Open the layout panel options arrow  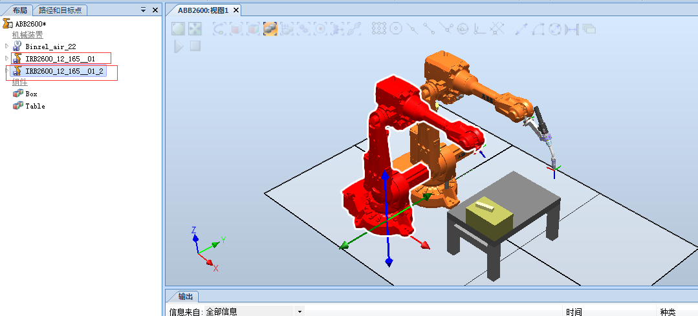point(144,10)
